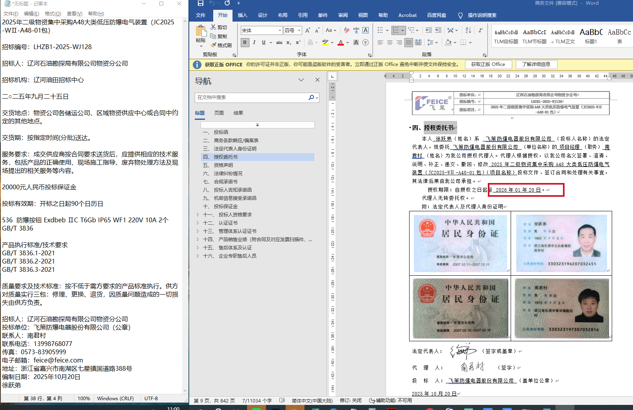Open the line spacing dropdown

432,42
